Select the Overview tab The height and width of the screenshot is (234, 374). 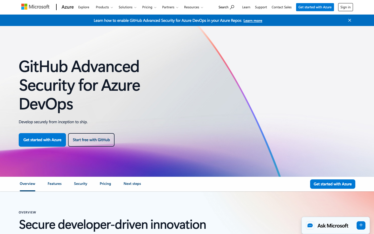pos(28,184)
